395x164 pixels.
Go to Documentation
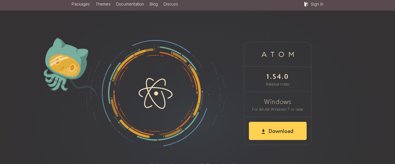click(130, 4)
